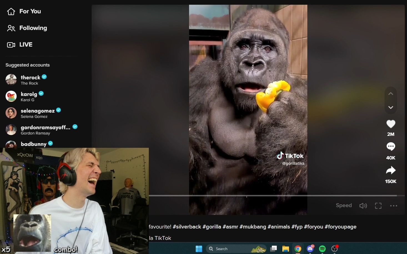Click therock profile avatar
The width and height of the screenshot is (407, 254).
pos(11,80)
